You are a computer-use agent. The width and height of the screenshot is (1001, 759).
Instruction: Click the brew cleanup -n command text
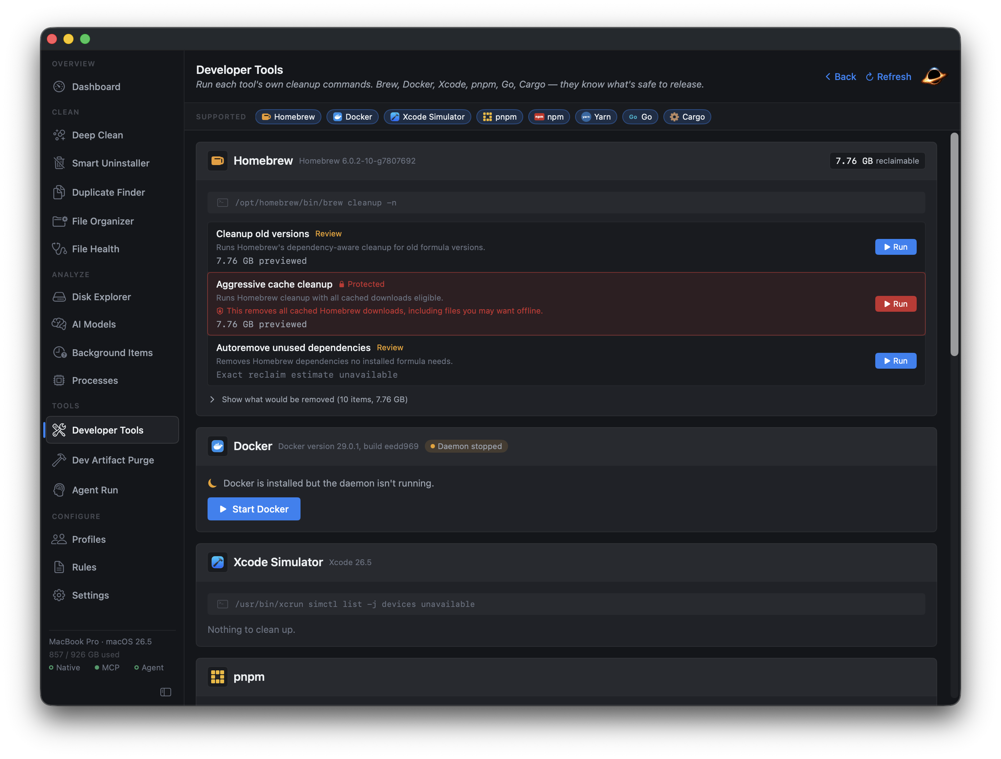[315, 203]
